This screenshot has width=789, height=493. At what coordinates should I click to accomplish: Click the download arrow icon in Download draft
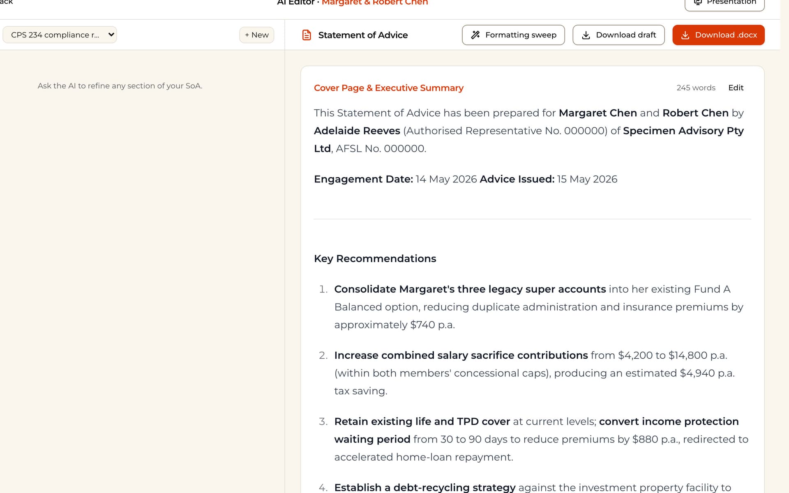586,35
